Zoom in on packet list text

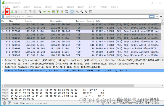(x=77, y=12)
